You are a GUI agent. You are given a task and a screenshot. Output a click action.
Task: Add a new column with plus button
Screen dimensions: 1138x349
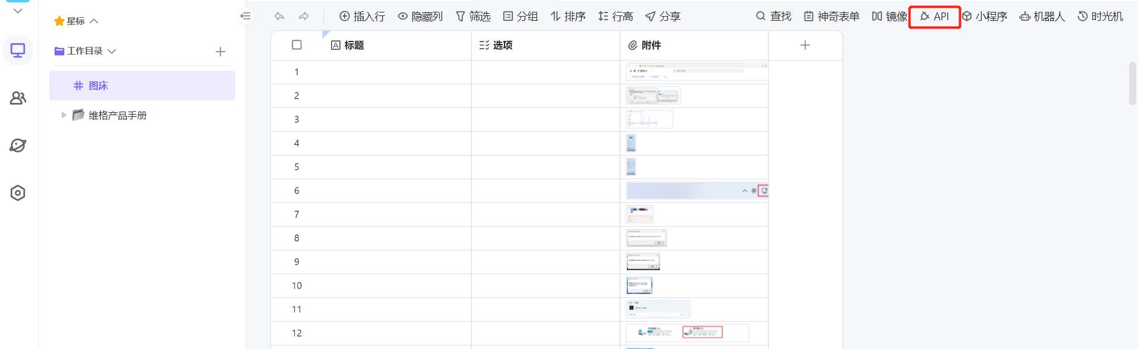805,45
